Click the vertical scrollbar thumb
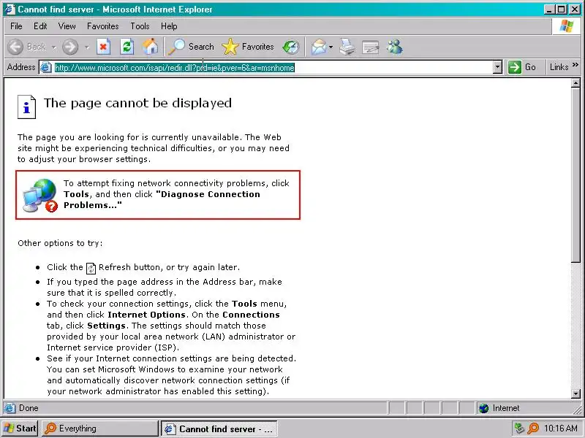The width and height of the screenshot is (585, 438). pyautogui.click(x=575, y=175)
